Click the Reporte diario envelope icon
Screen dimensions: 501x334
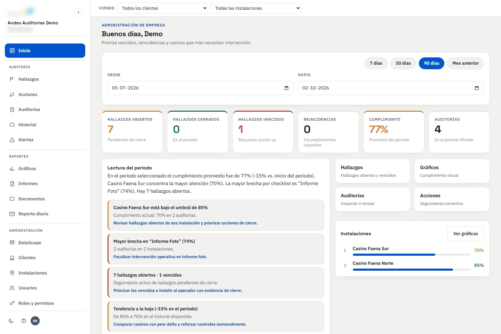click(x=12, y=214)
